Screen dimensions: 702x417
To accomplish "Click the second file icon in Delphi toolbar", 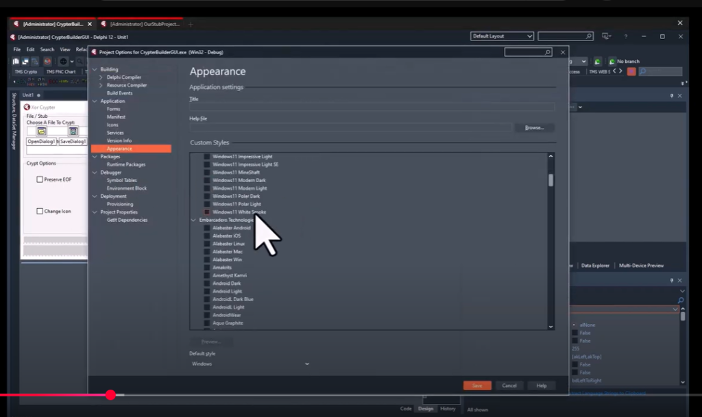I will tap(25, 61).
